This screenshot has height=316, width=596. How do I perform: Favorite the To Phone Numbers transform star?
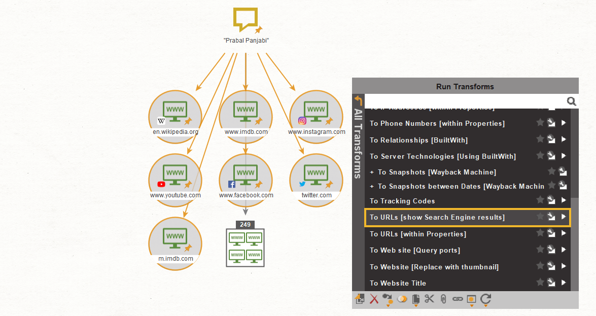540,123
